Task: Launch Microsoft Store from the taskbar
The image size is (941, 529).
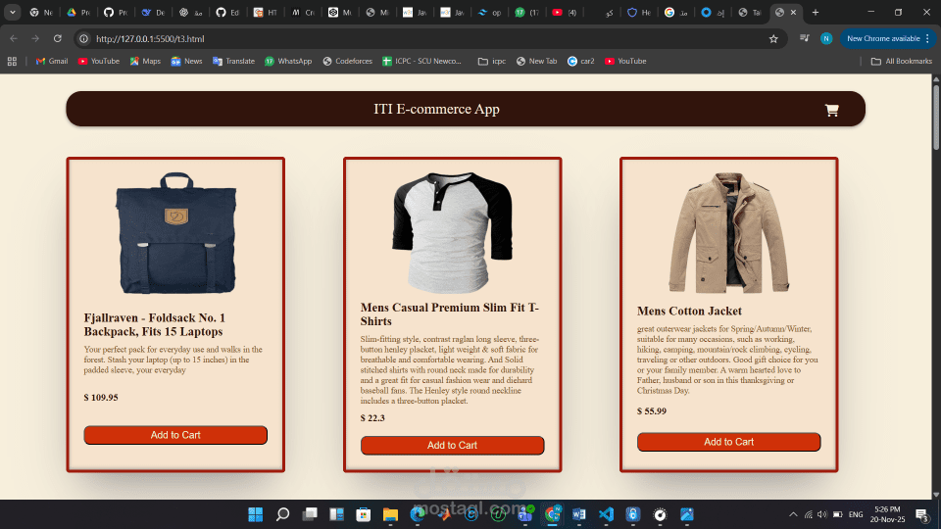Action: [x=363, y=514]
